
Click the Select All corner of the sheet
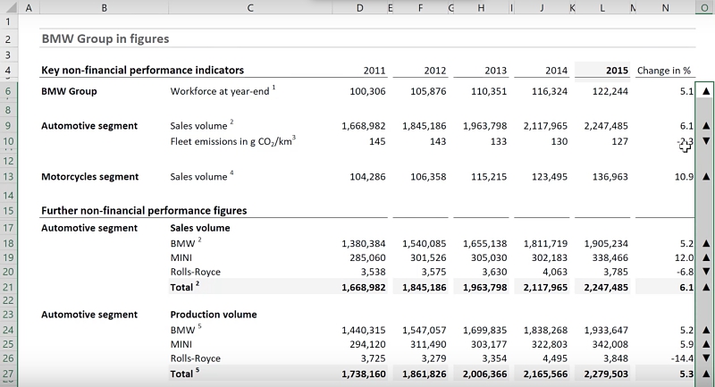8,8
